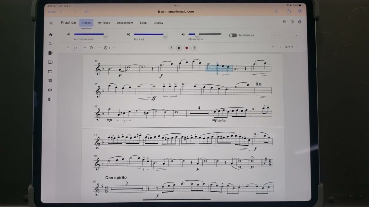This screenshot has height=207, width=369.
Task: Increase tempo with plus button
Action: click(85, 48)
